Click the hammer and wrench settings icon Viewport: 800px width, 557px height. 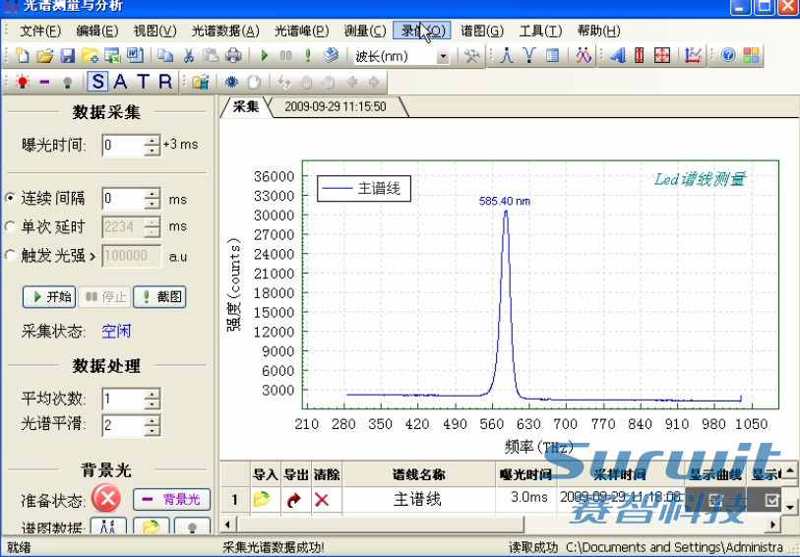(x=472, y=56)
